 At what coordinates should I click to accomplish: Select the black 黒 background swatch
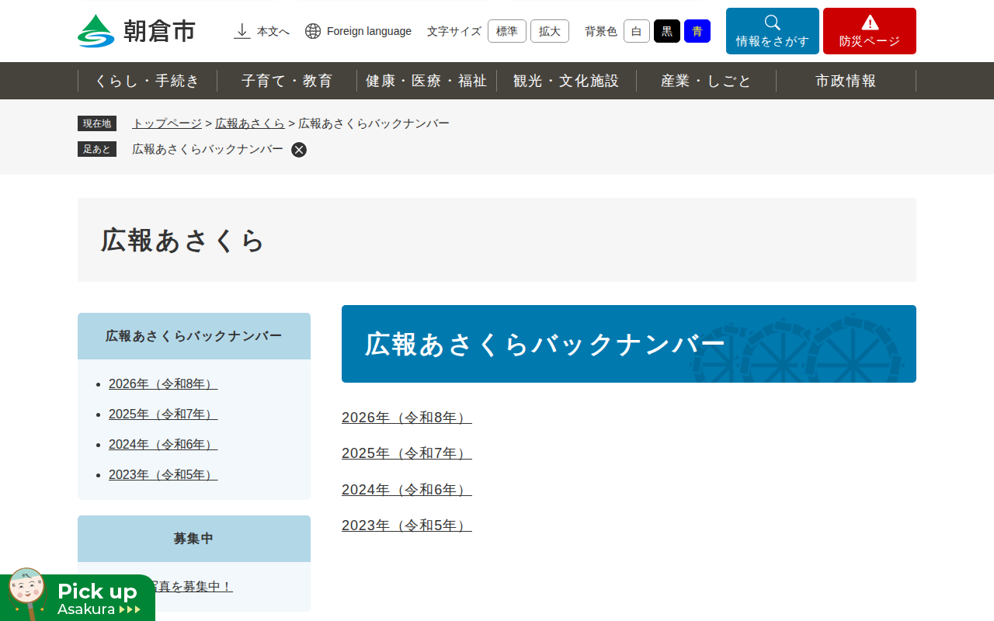click(x=666, y=31)
